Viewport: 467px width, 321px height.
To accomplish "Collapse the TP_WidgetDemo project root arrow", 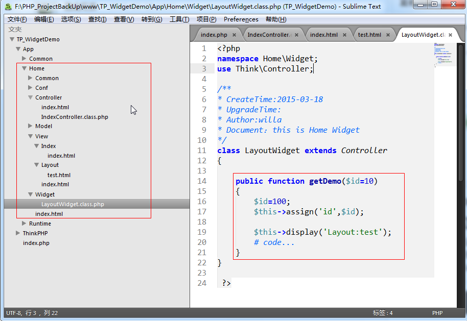I will 12,39.
